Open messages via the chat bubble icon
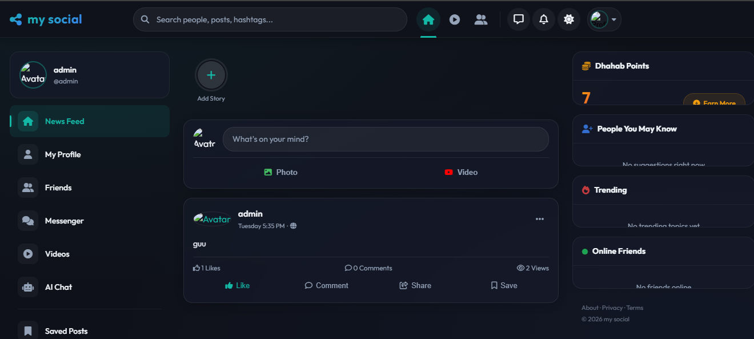754x339 pixels. [519, 19]
